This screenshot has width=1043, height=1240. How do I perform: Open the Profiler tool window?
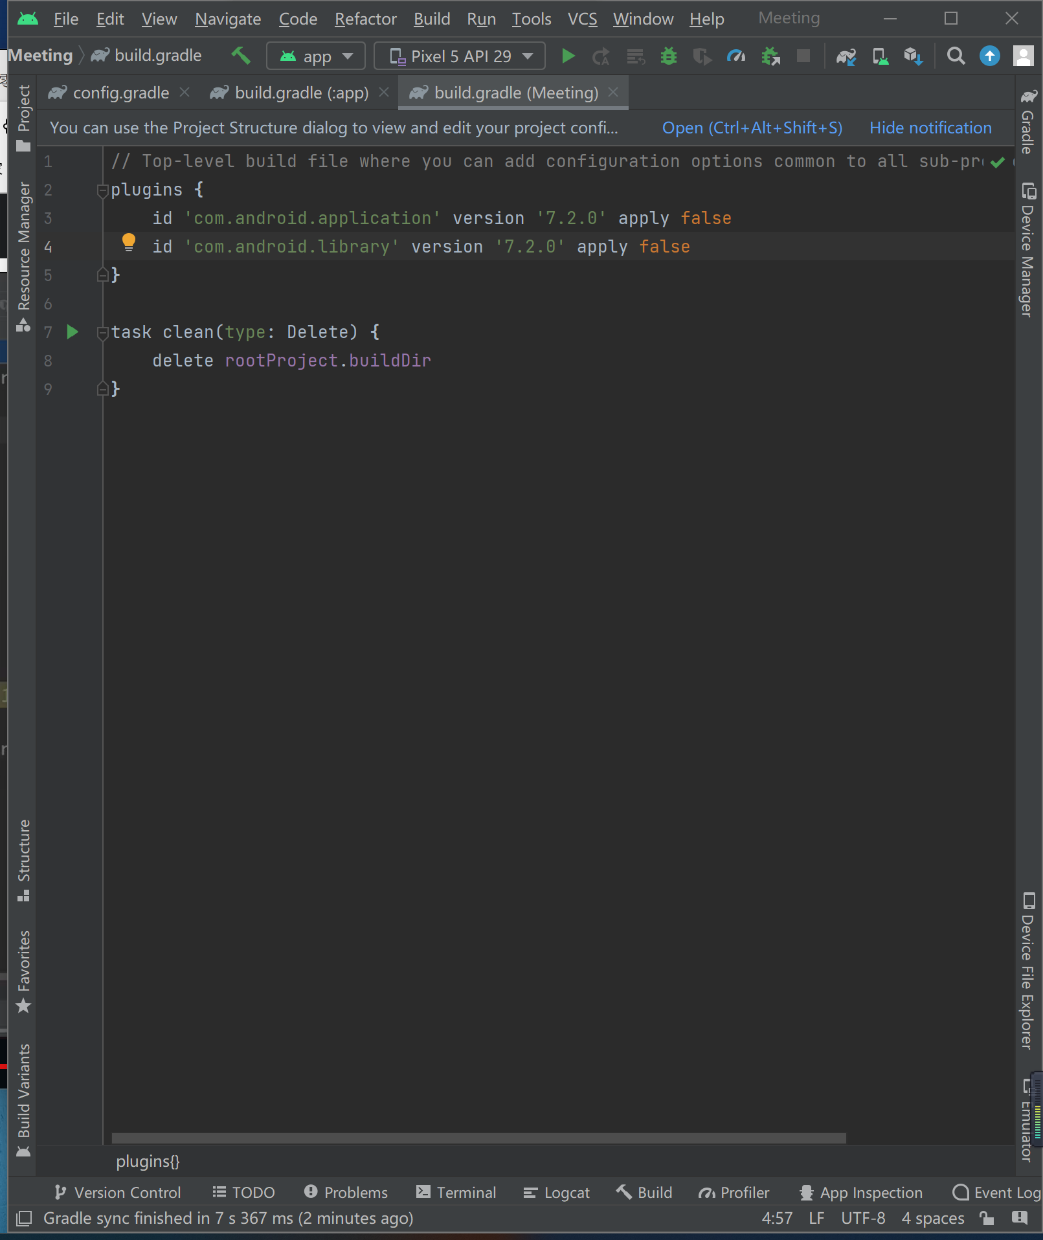coord(734,1192)
